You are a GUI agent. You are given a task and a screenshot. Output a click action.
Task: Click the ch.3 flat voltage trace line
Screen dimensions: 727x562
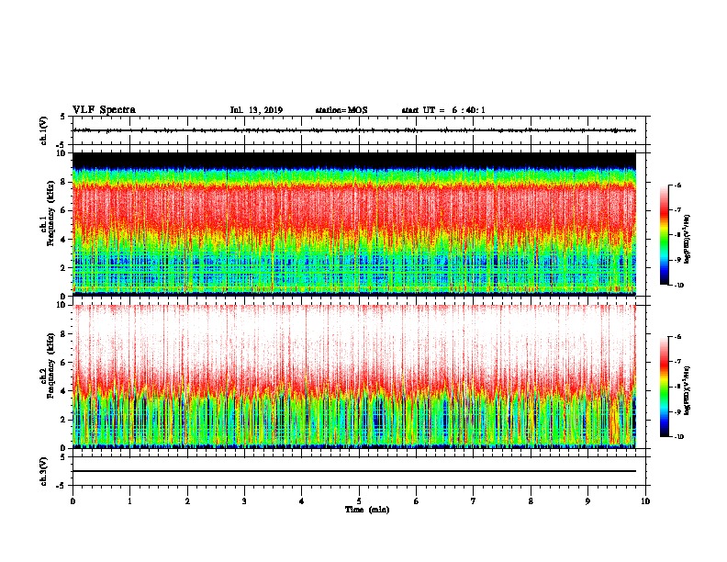pyautogui.click(x=354, y=471)
